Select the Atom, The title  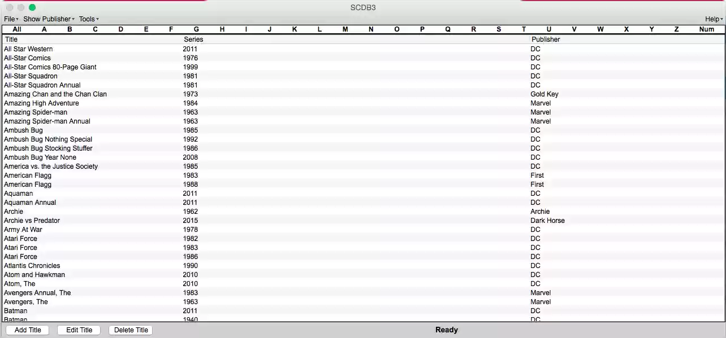19,284
